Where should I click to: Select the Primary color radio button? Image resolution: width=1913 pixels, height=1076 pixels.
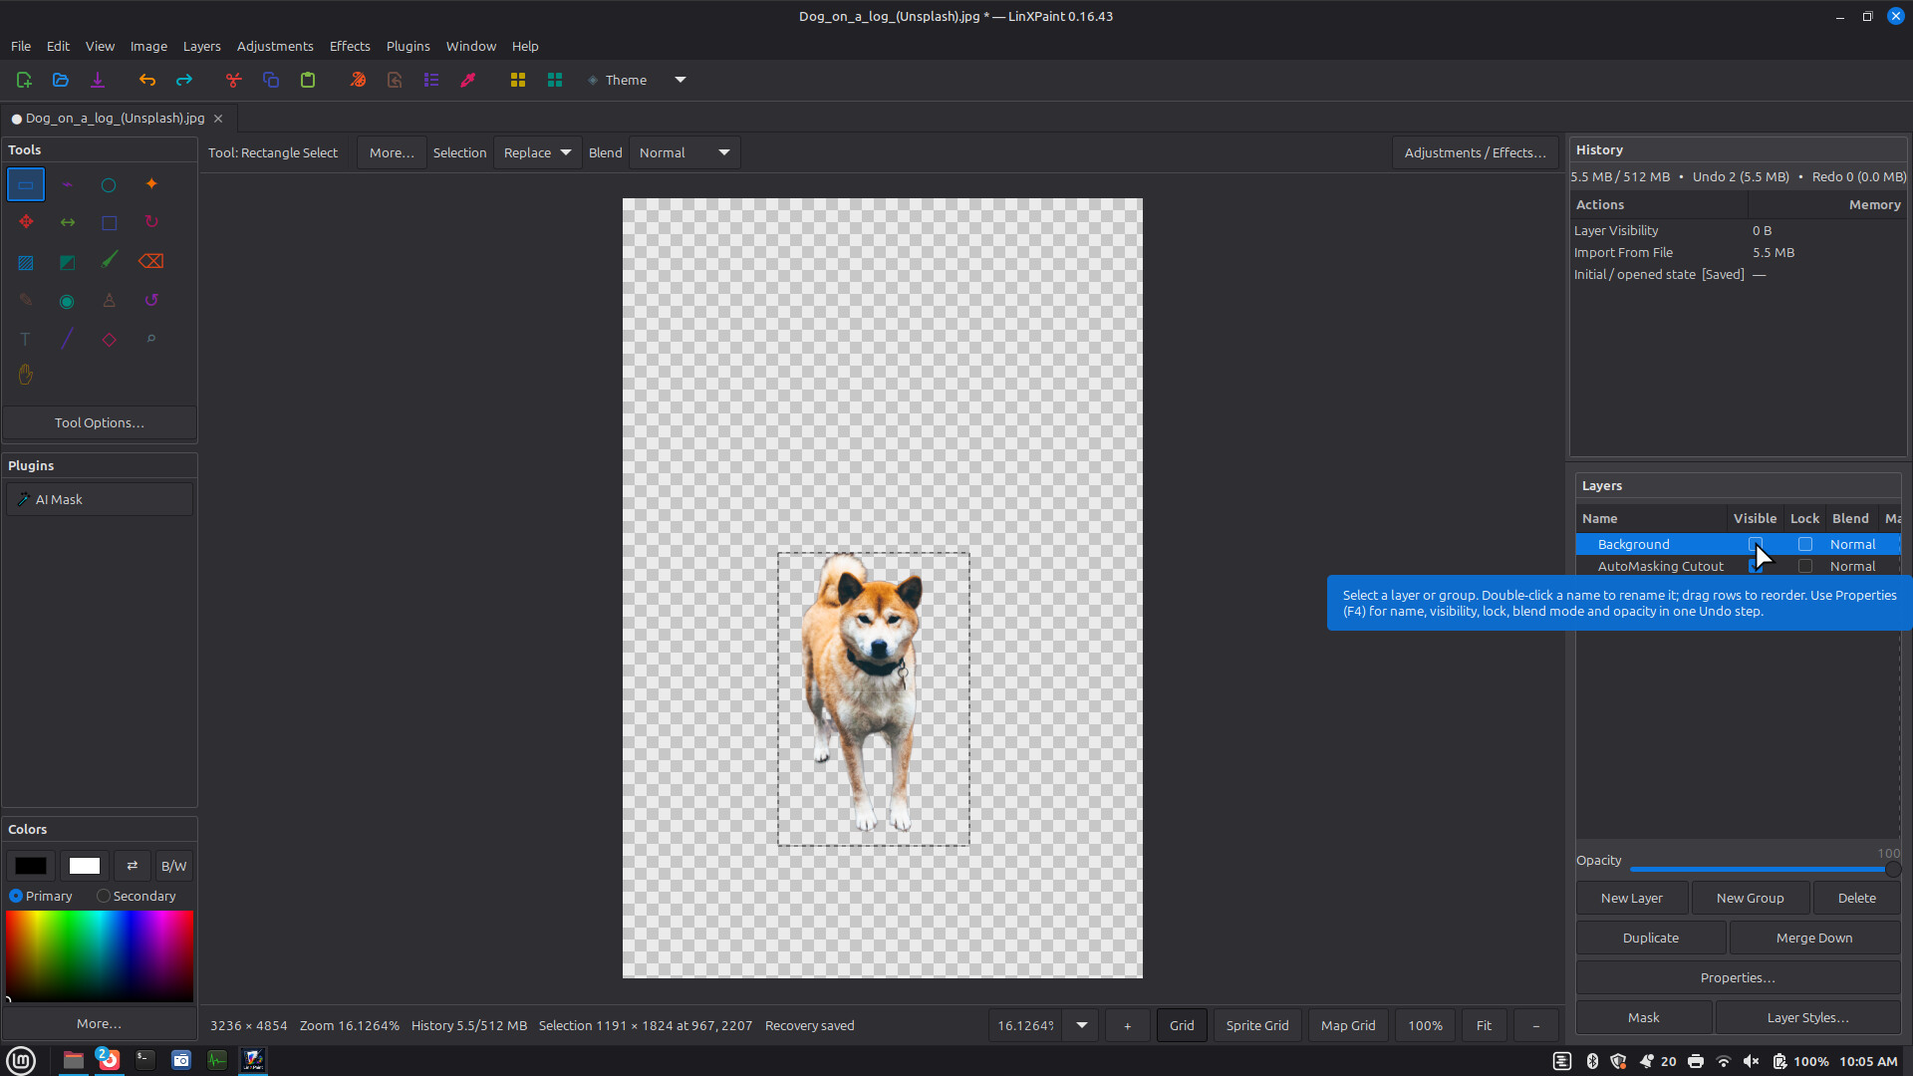[x=16, y=896]
